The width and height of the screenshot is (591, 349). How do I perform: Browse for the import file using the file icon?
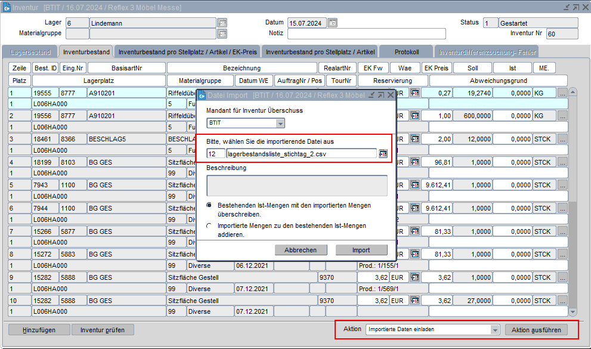[383, 153]
